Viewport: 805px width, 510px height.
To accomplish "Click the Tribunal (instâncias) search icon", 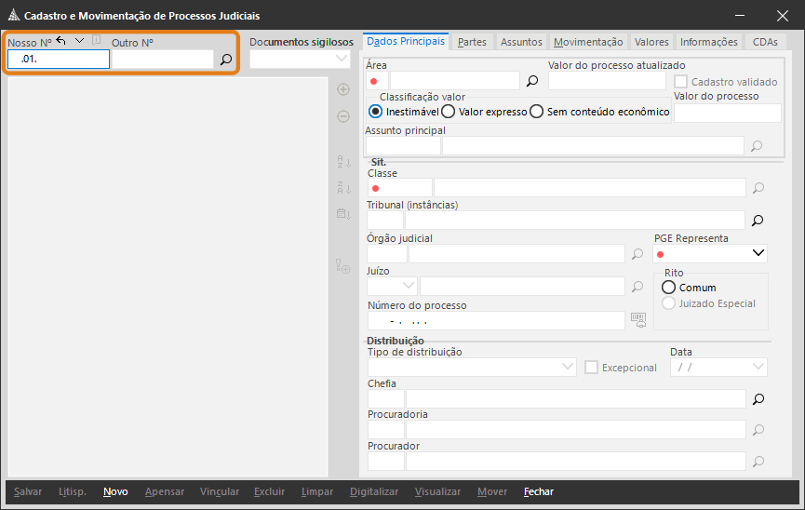I will click(758, 221).
